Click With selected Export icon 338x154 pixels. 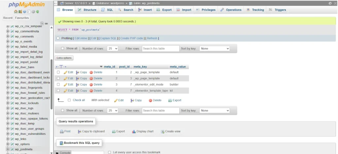click(170, 100)
